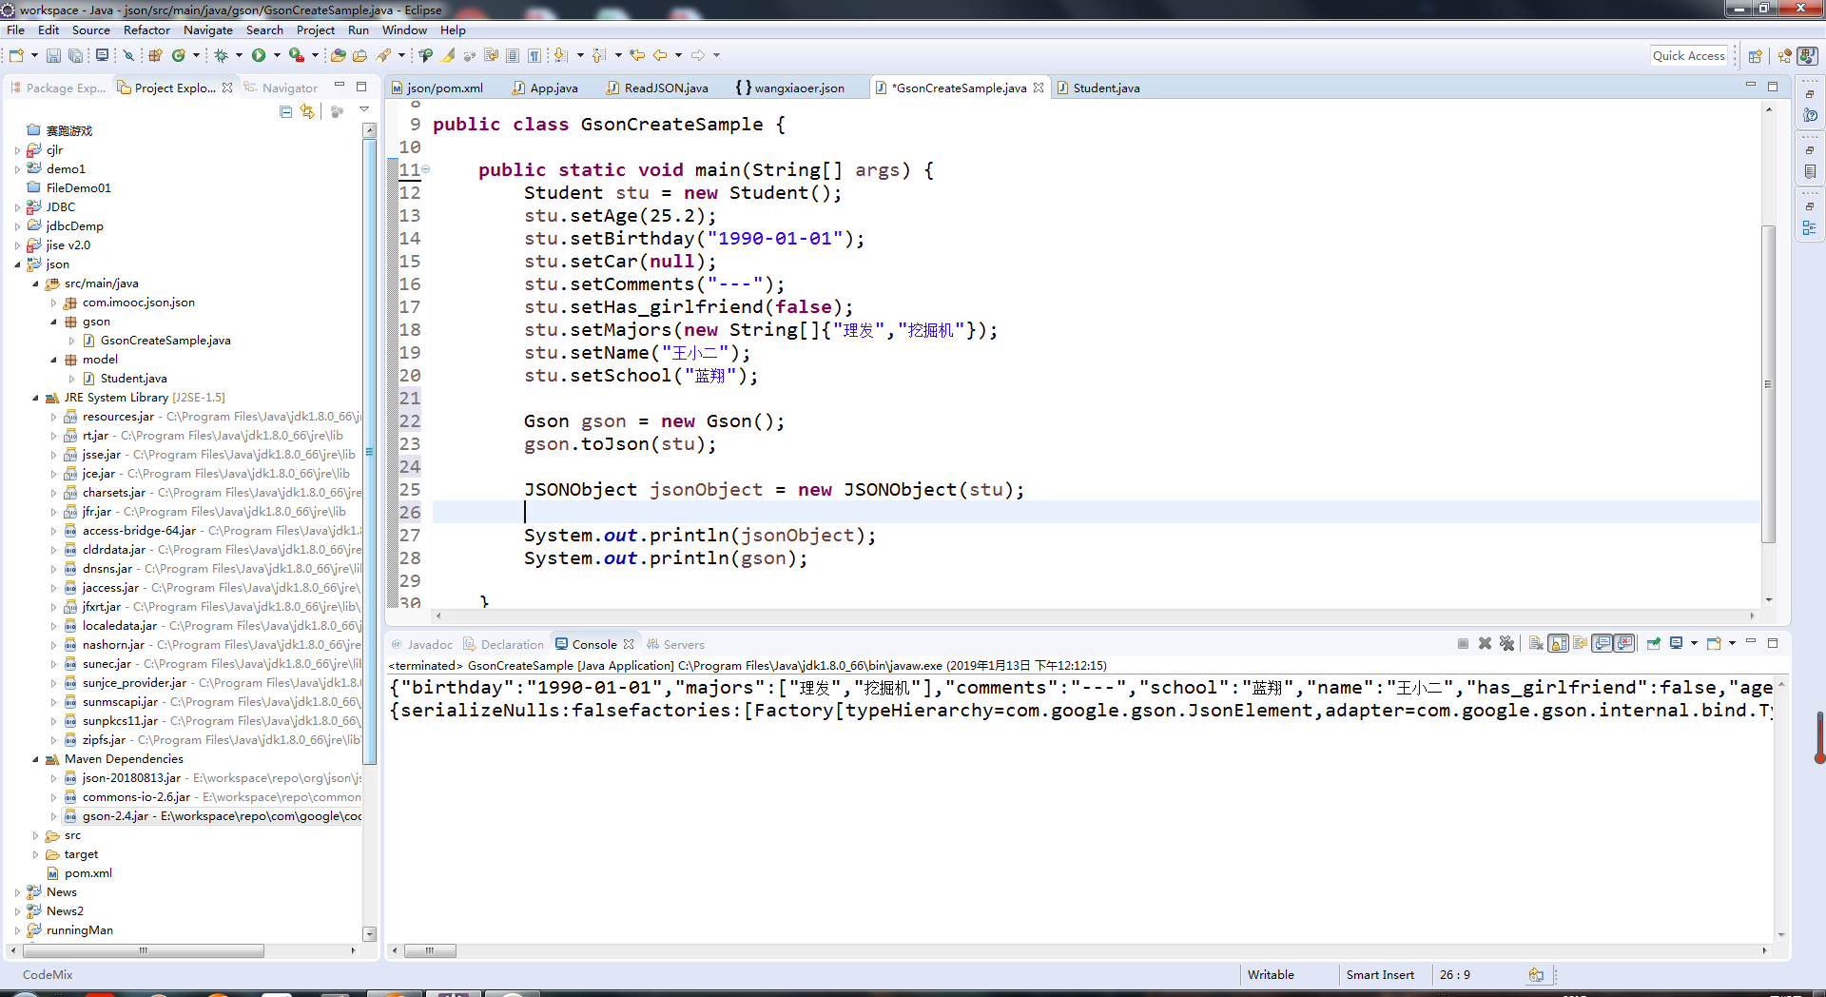This screenshot has height=997, width=1826.
Task: Click the Open Perspective icon
Action: click(1756, 56)
